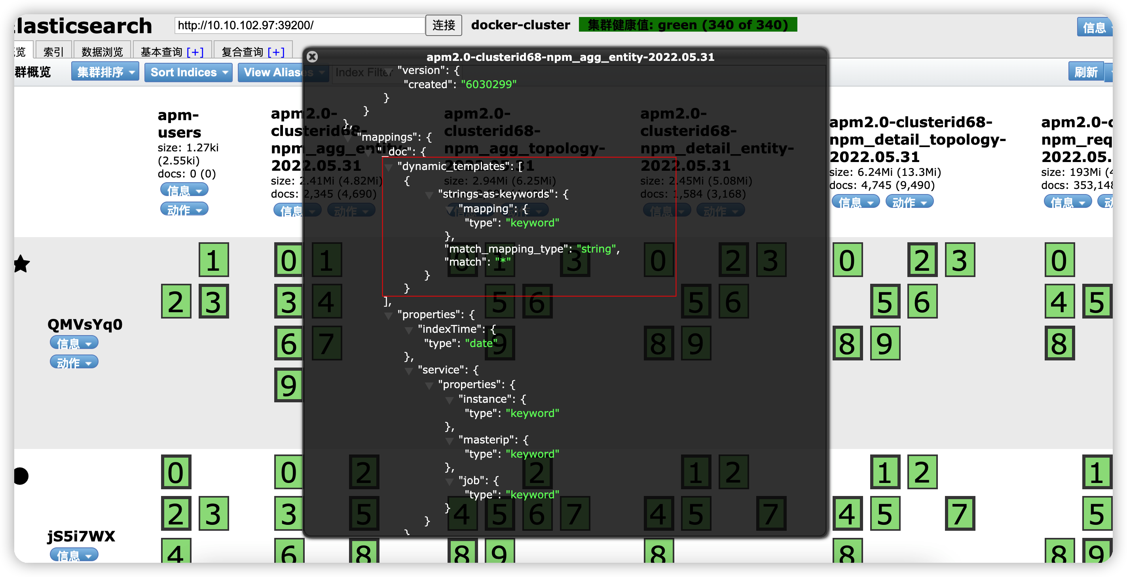This screenshot has height=577, width=1127.
Task: Click shard 0 of apm-users on jS5i7WX
Action: (176, 472)
